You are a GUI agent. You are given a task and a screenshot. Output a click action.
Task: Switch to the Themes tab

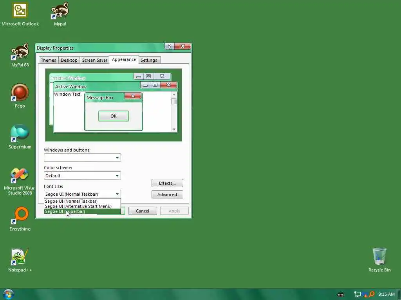point(48,60)
